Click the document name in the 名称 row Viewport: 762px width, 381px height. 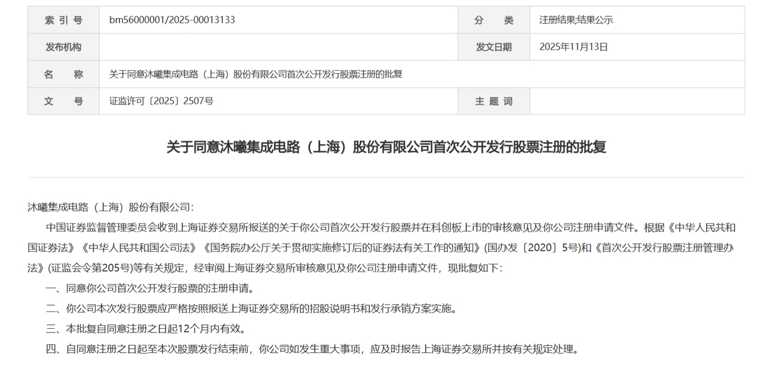[x=256, y=75]
